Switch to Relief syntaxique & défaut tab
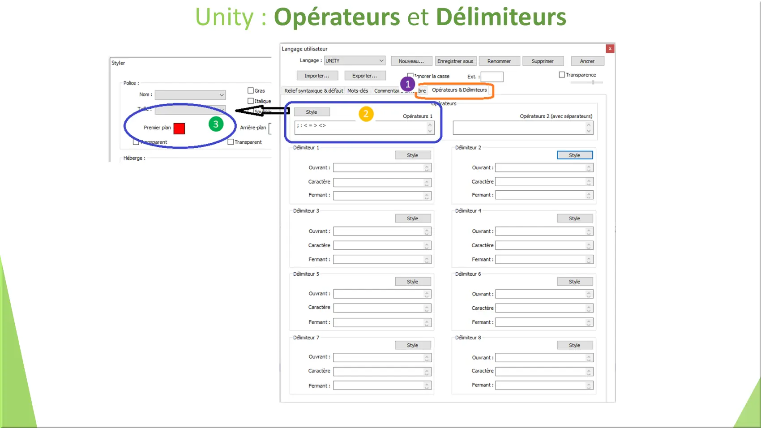The height and width of the screenshot is (428, 761). pos(314,90)
